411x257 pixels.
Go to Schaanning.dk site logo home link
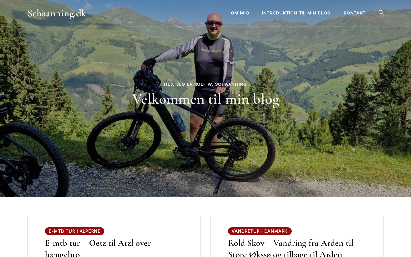57,13
